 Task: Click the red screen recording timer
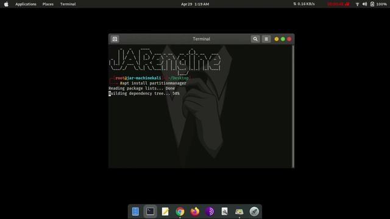point(338,4)
